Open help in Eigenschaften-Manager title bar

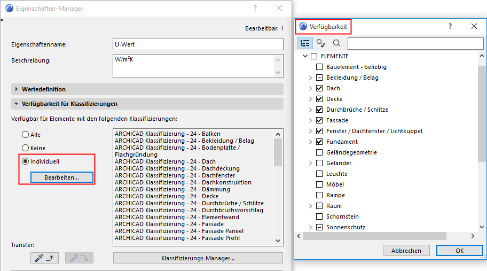[255, 9]
